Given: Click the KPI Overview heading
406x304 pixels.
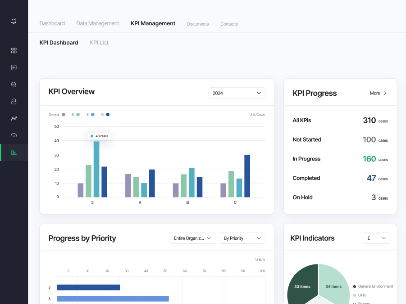Looking at the screenshot, I should 72,91.
